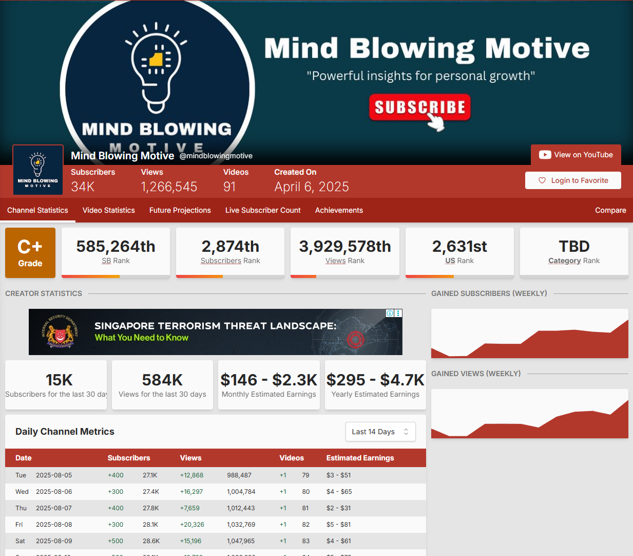633x556 pixels.
Task: Click the YouTube logo icon in the View on YouTube button
Action: pyautogui.click(x=545, y=155)
